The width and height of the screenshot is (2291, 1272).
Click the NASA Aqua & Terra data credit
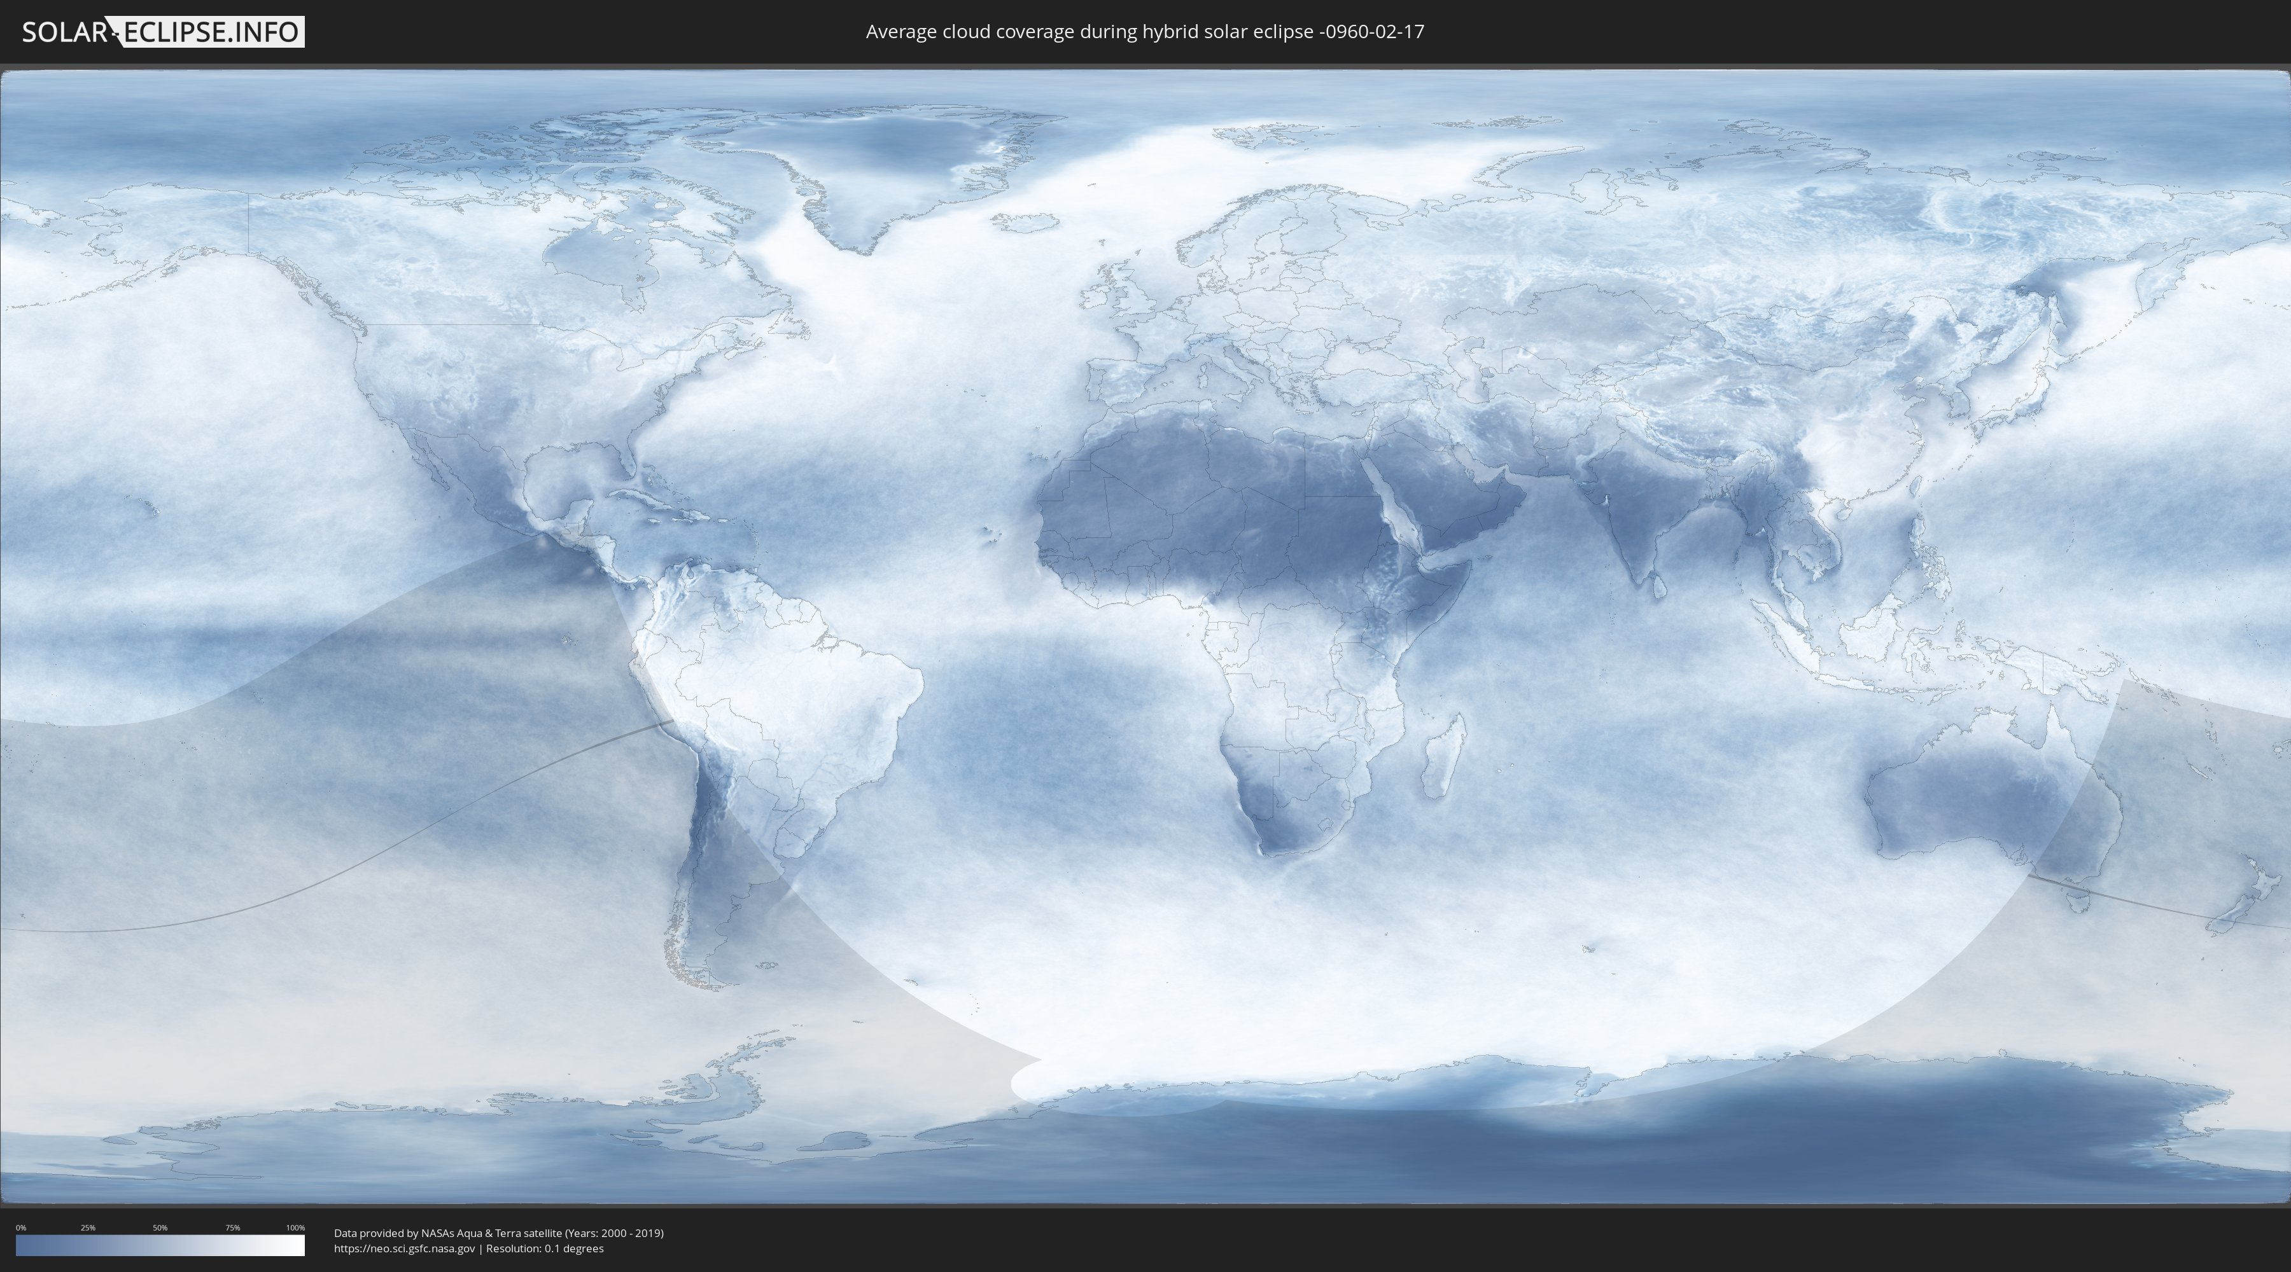498,1233
